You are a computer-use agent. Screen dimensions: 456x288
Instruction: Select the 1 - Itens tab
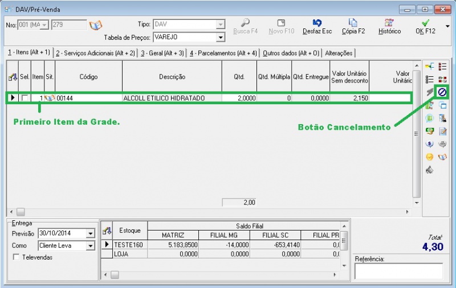[x=29, y=52]
